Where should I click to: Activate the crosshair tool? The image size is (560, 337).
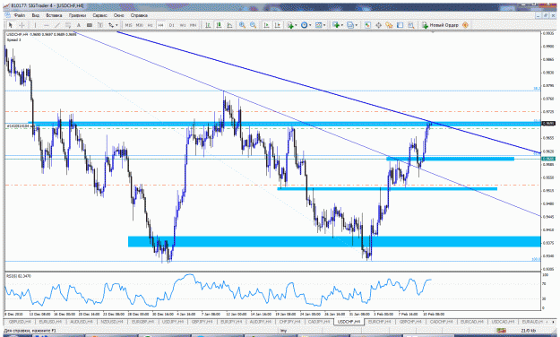[22, 25]
